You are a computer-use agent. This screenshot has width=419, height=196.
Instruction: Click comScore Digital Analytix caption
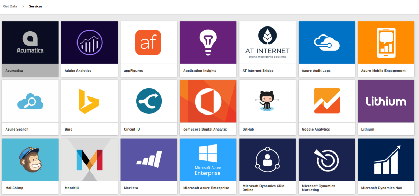coord(205,129)
